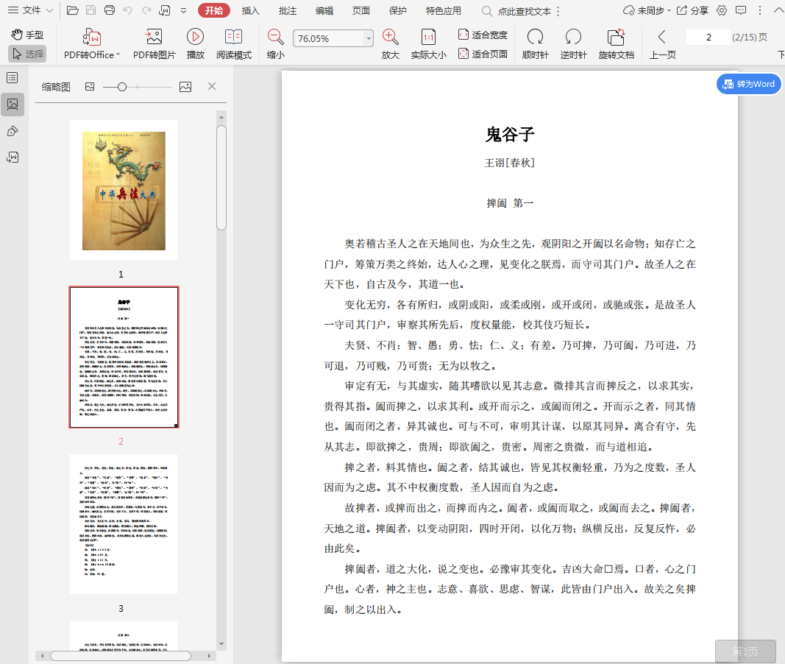Screen dimensions: 785x664
Task: Open the signature pen sidebar panel
Action: (13, 131)
